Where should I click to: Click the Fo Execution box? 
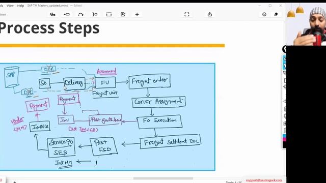click(159, 121)
